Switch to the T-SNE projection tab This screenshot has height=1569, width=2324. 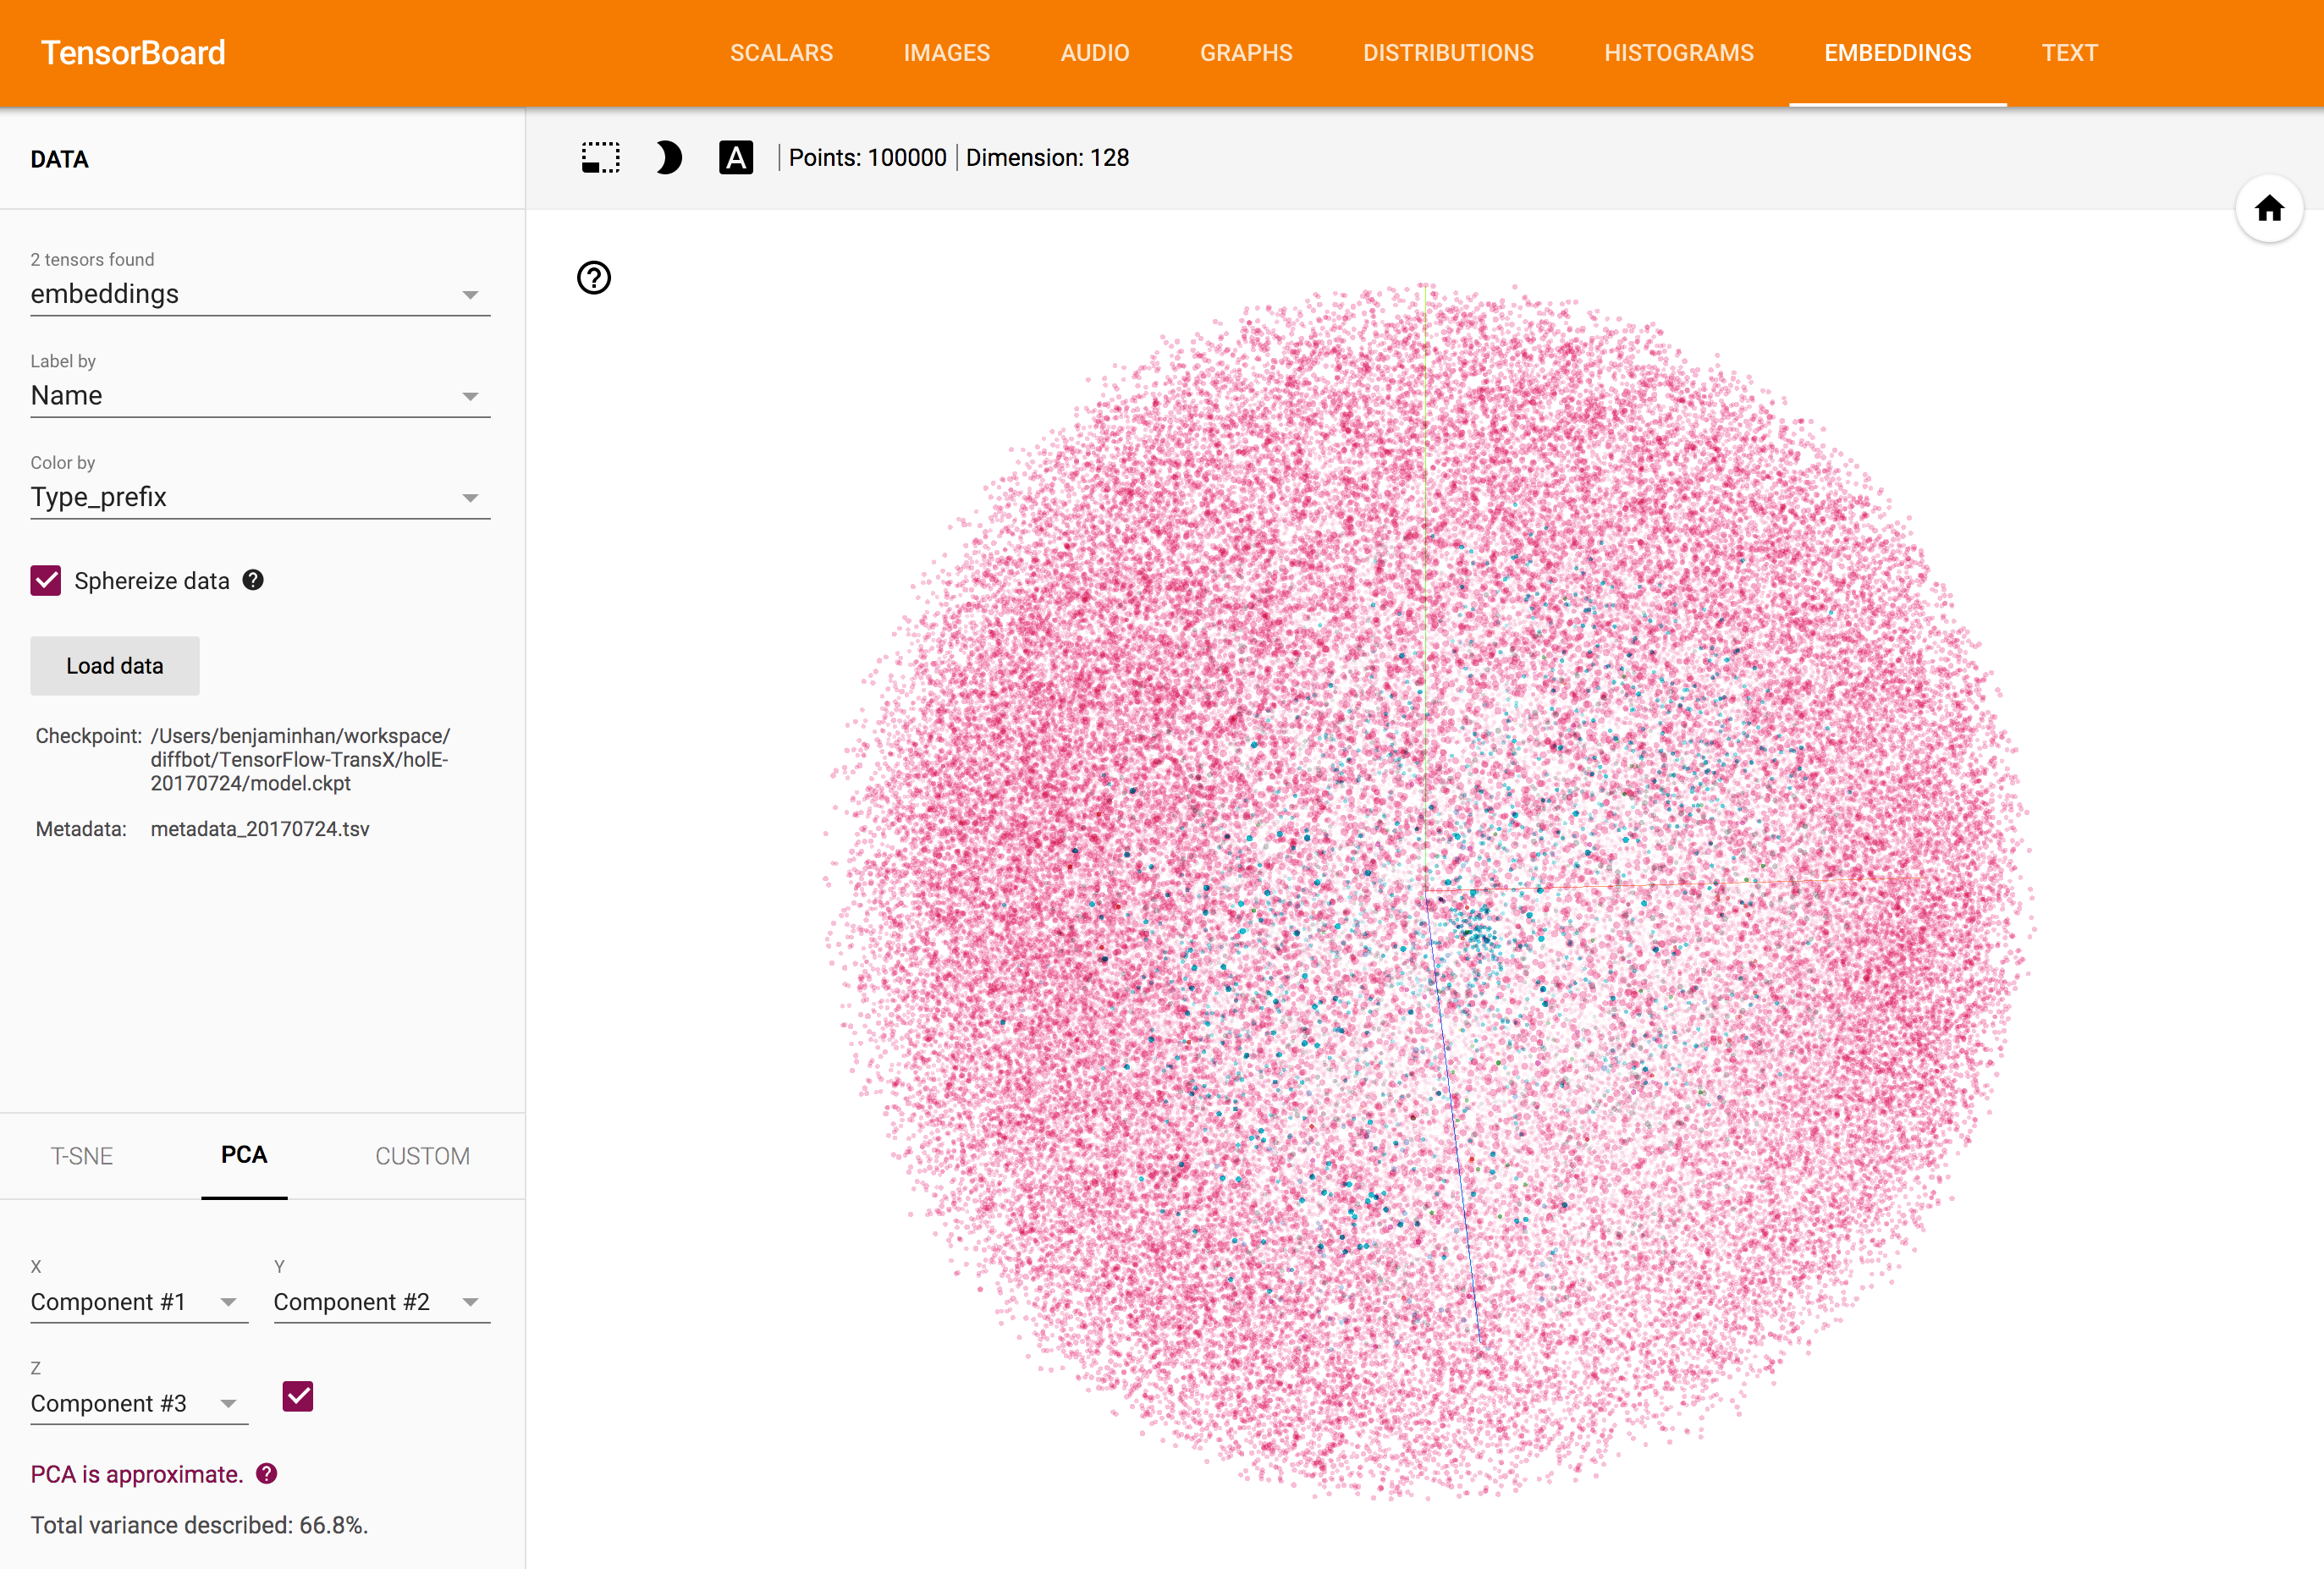pos(82,1156)
